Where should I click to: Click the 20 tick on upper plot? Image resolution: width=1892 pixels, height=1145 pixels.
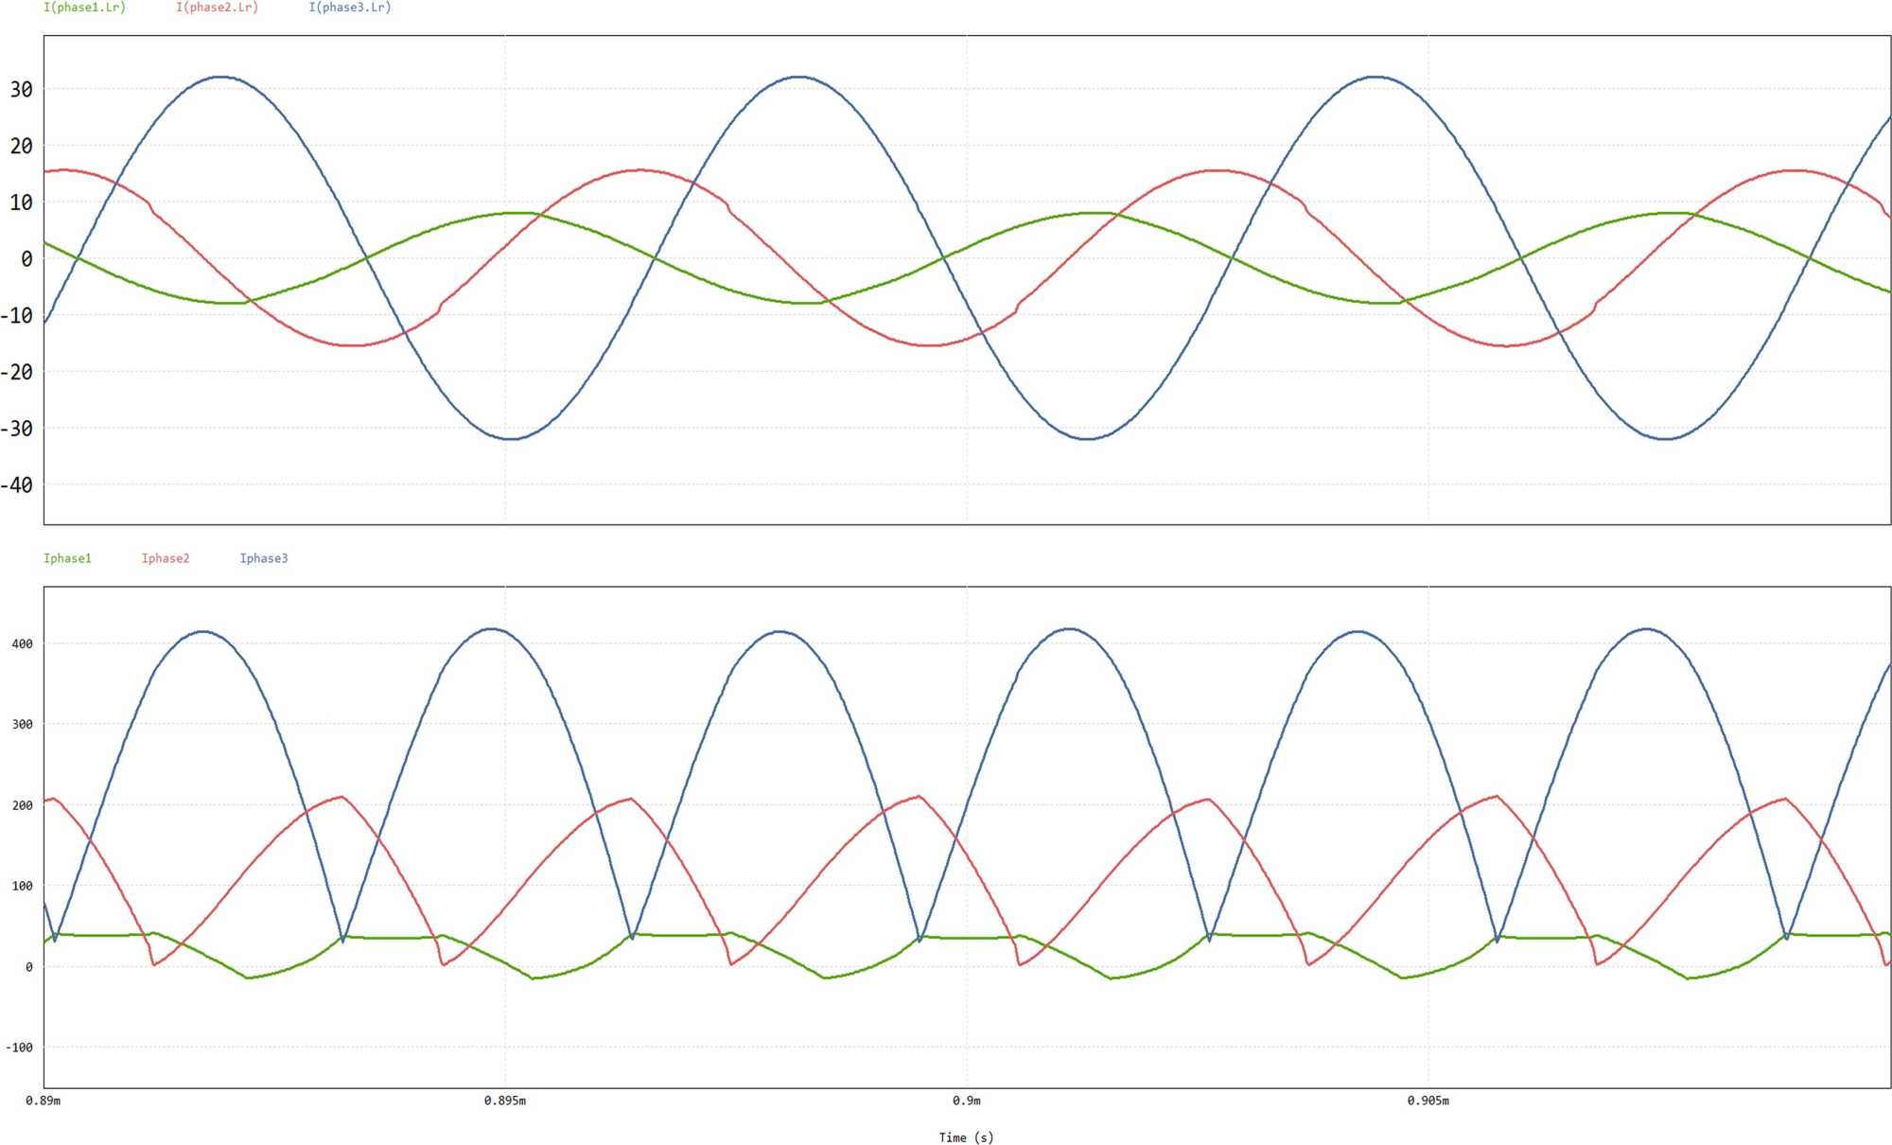coord(21,146)
